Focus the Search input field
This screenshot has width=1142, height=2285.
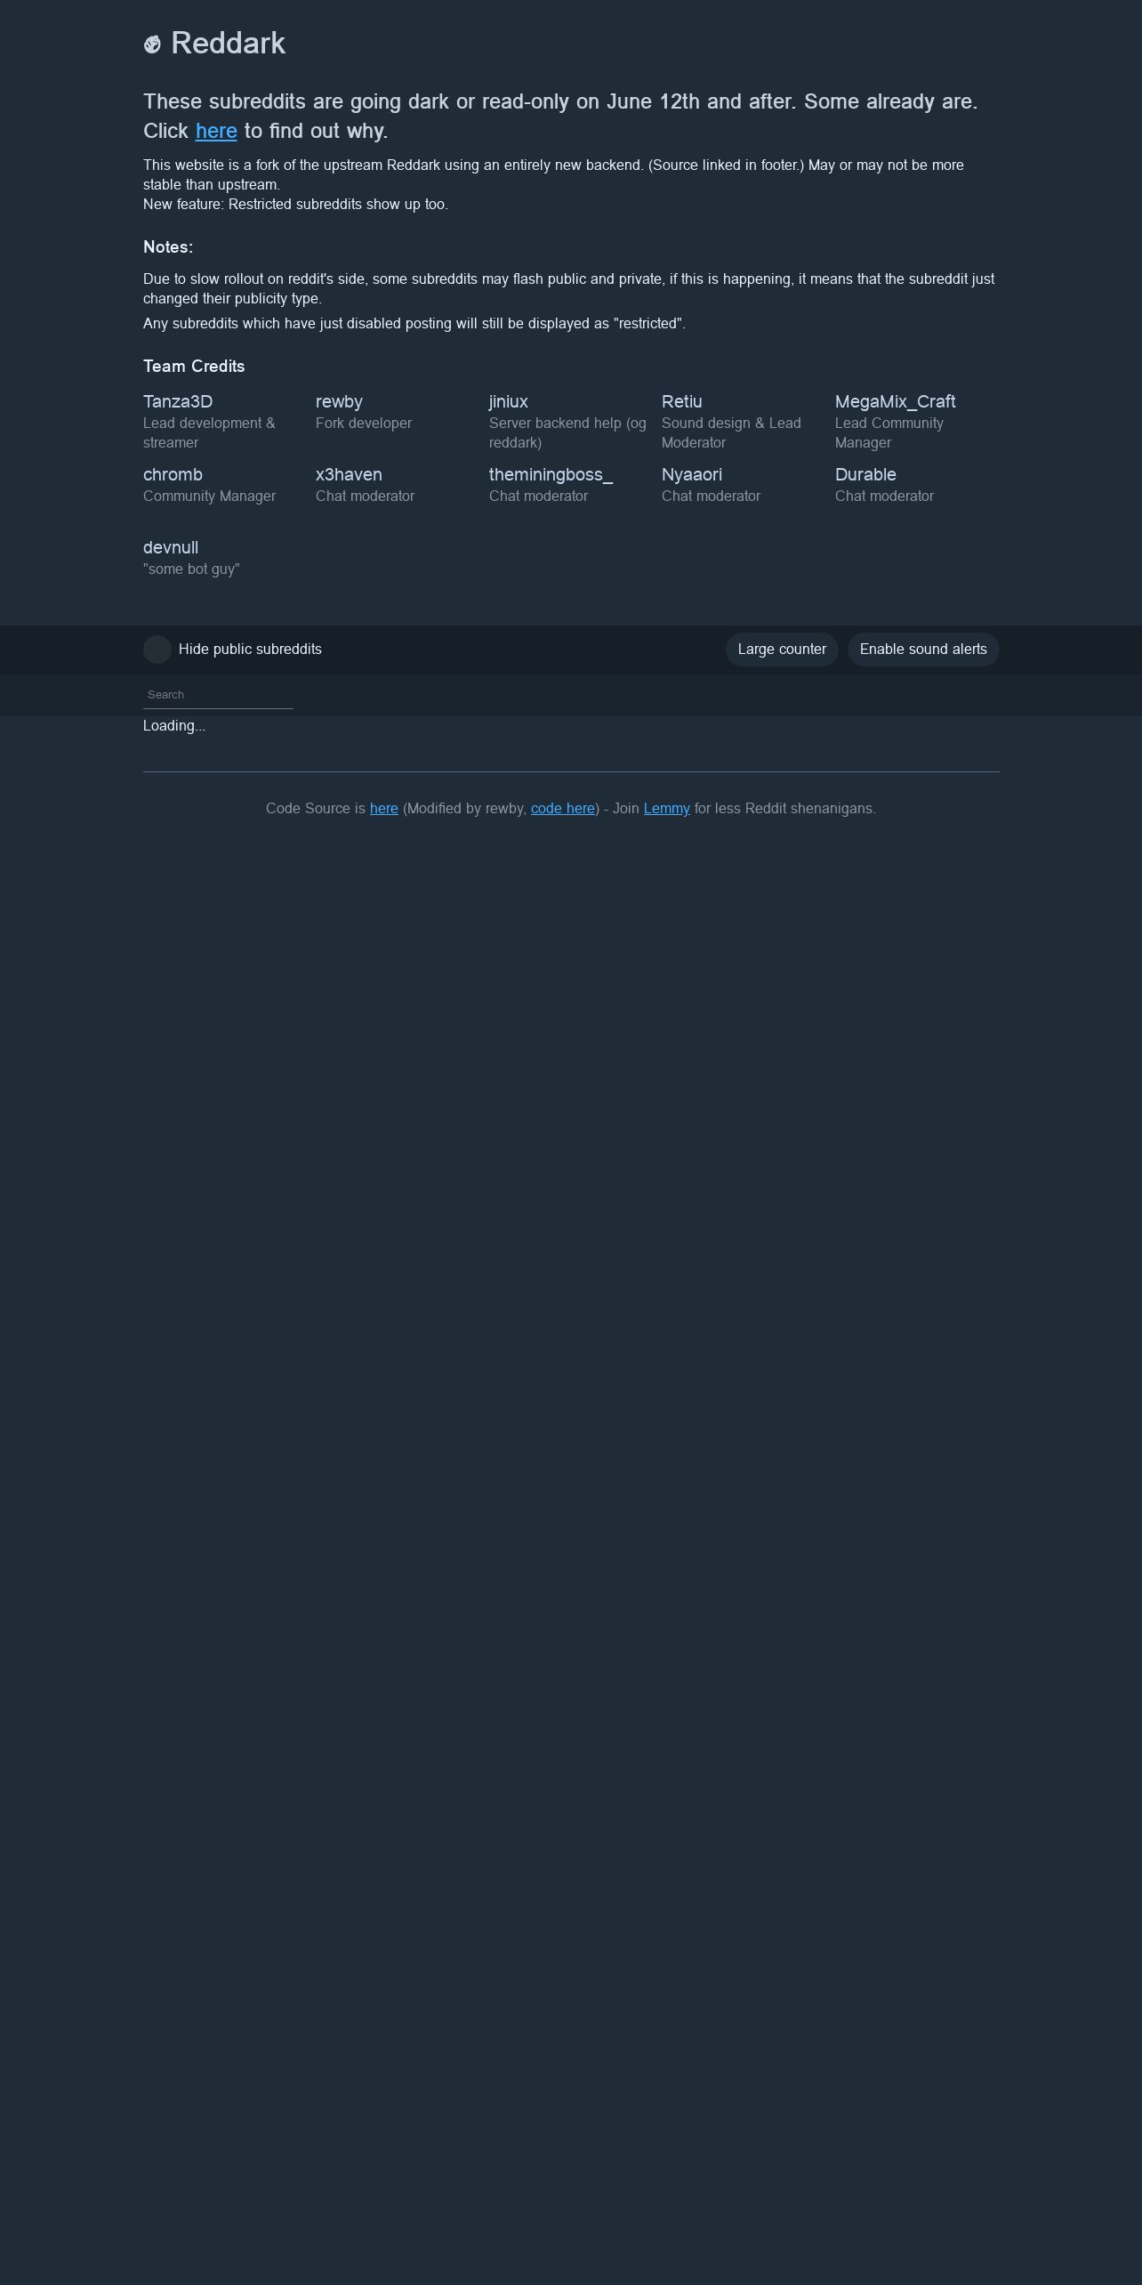(218, 695)
